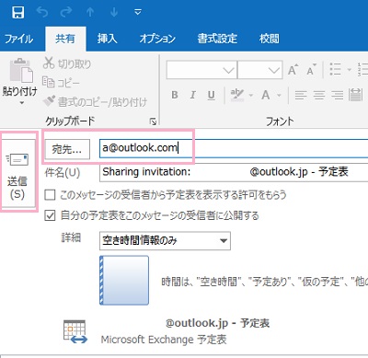This screenshot has width=368, height=358.
Task: Increase font size with large A icon
Action: pyautogui.click(x=293, y=70)
